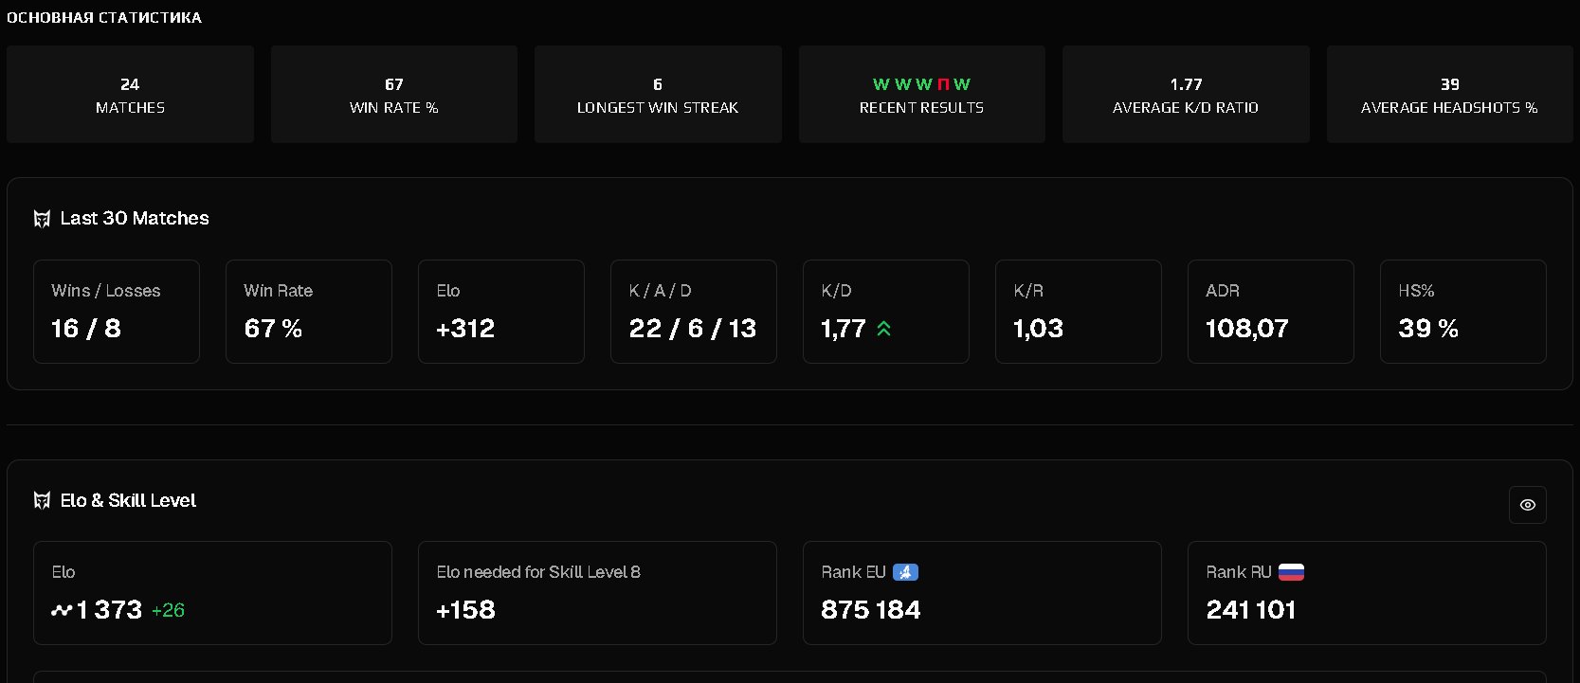Click the current Elo value 1 373
This screenshot has height=683, width=1580.
(x=109, y=610)
